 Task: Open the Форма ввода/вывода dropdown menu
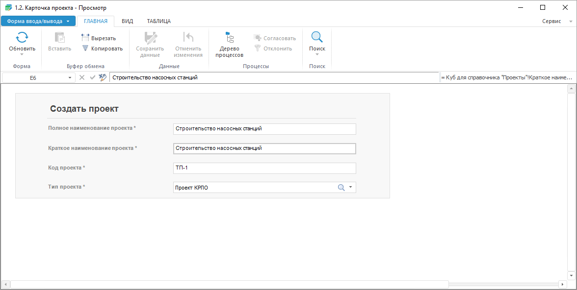tap(38, 21)
